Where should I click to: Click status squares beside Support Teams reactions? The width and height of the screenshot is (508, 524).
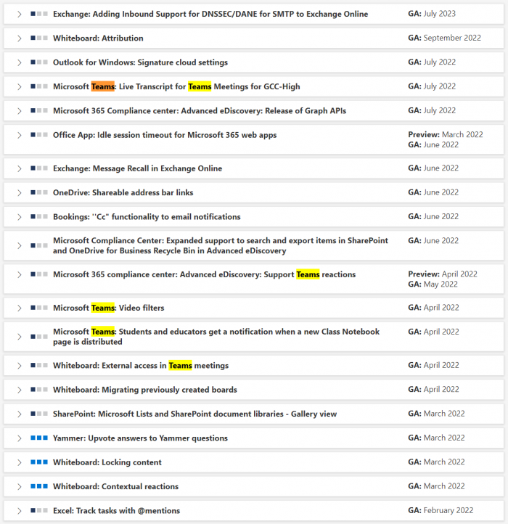pyautogui.click(x=39, y=274)
